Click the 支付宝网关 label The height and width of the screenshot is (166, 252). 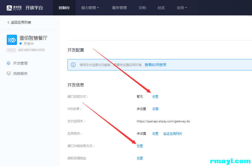pyautogui.click(x=76, y=121)
